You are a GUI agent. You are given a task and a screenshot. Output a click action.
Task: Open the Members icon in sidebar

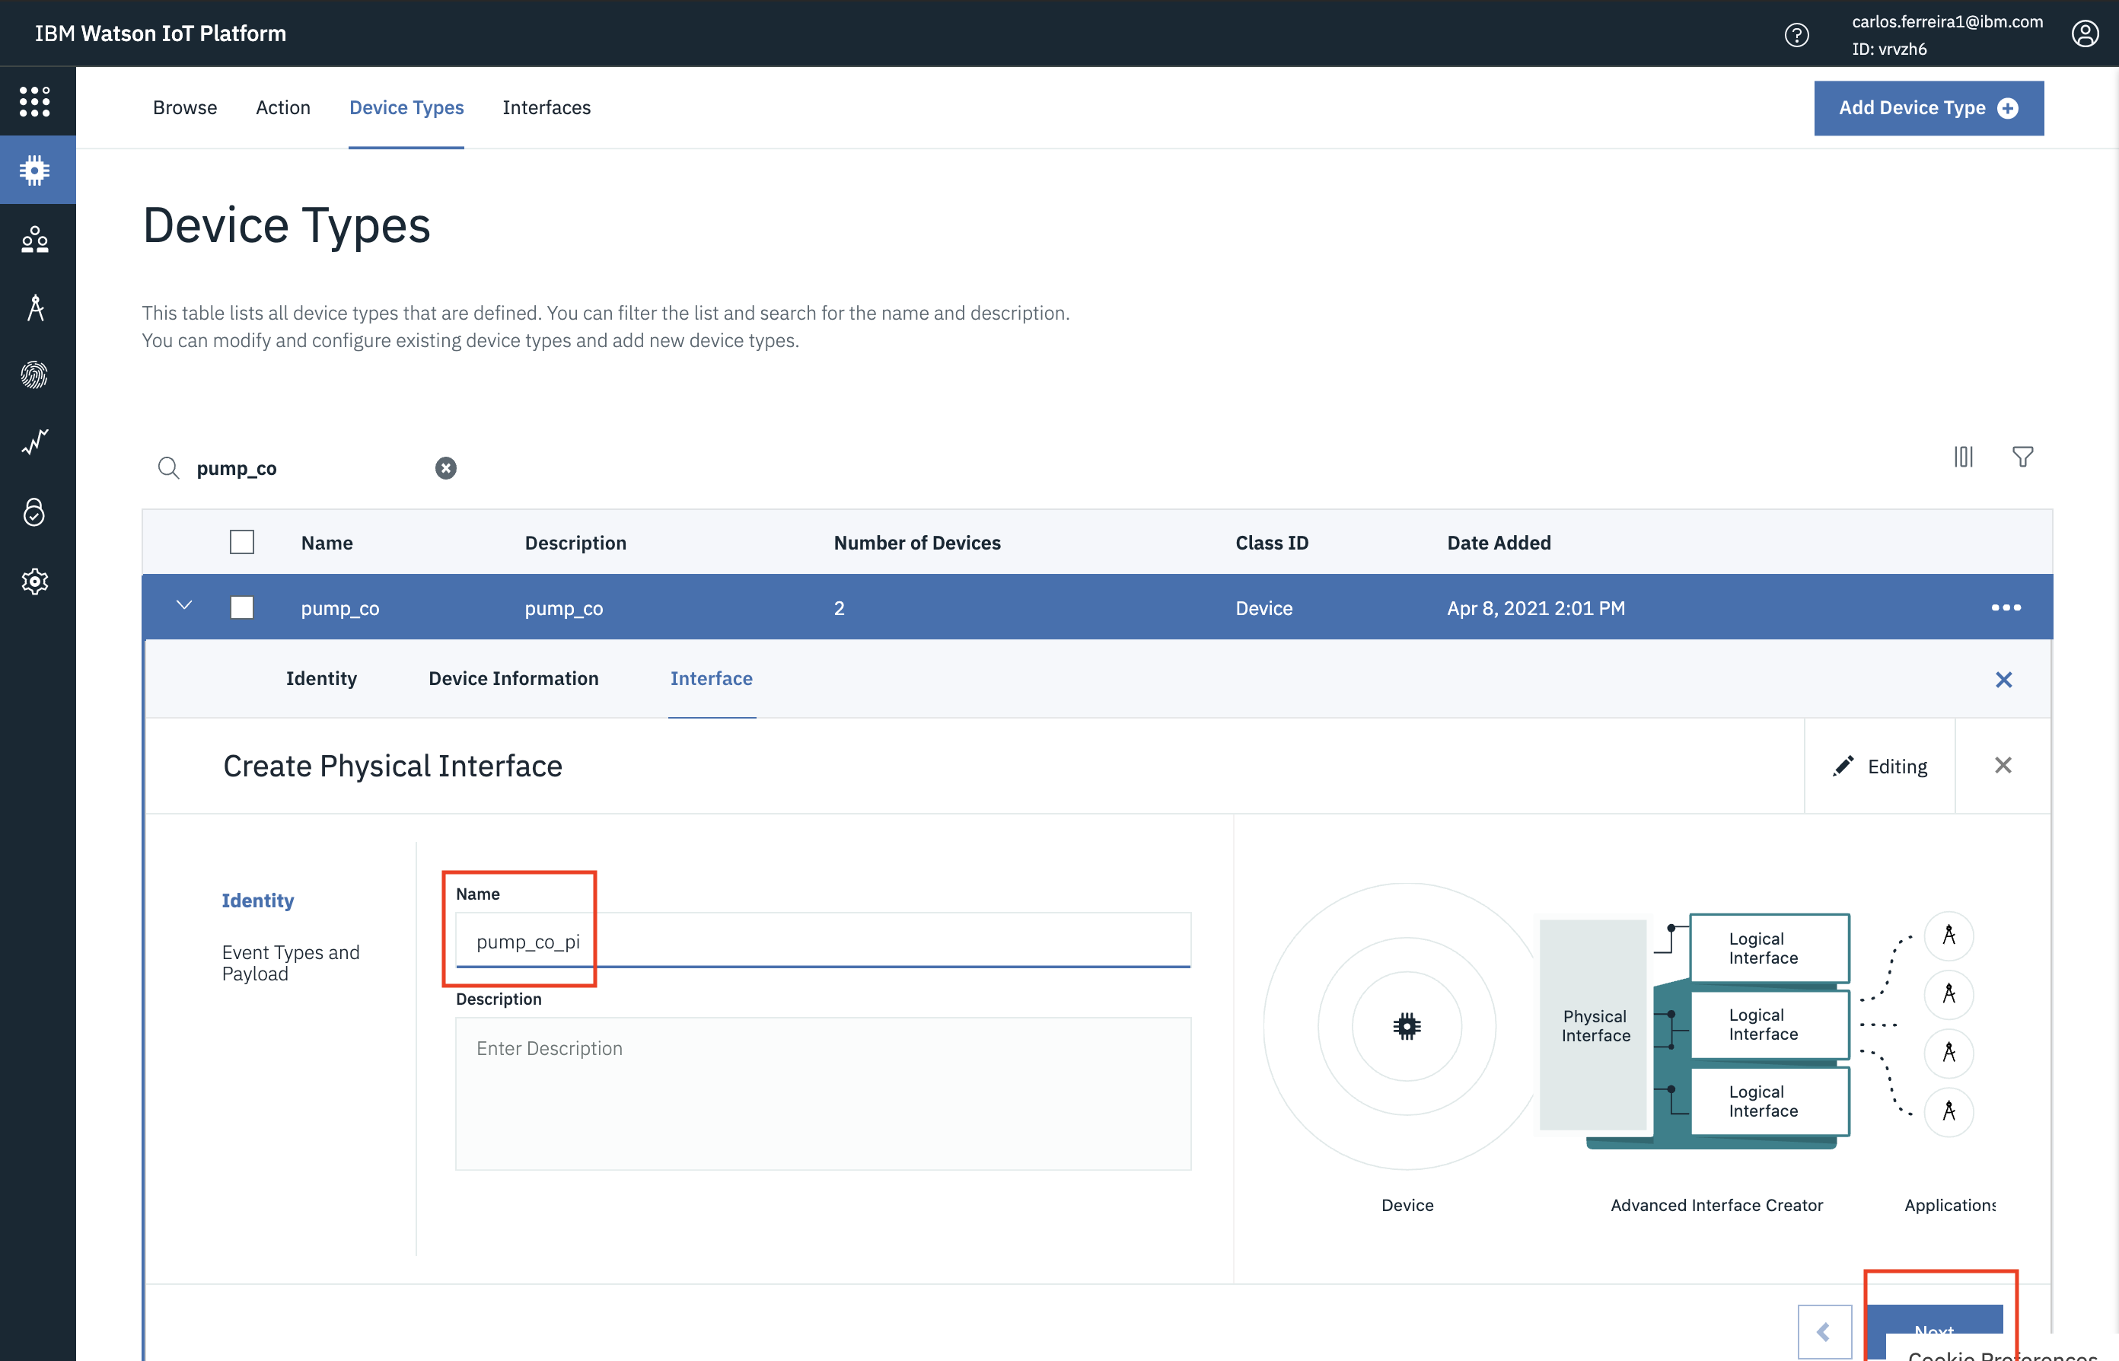click(x=34, y=238)
